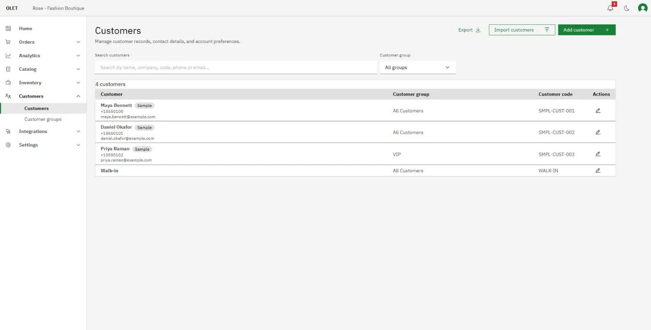Expand the Settings menu chevron
Viewport: 651px width, 330px height.
[78, 145]
